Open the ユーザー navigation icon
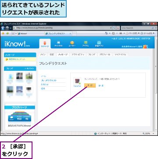The width and height of the screenshot is (158, 159). tap(72, 44)
